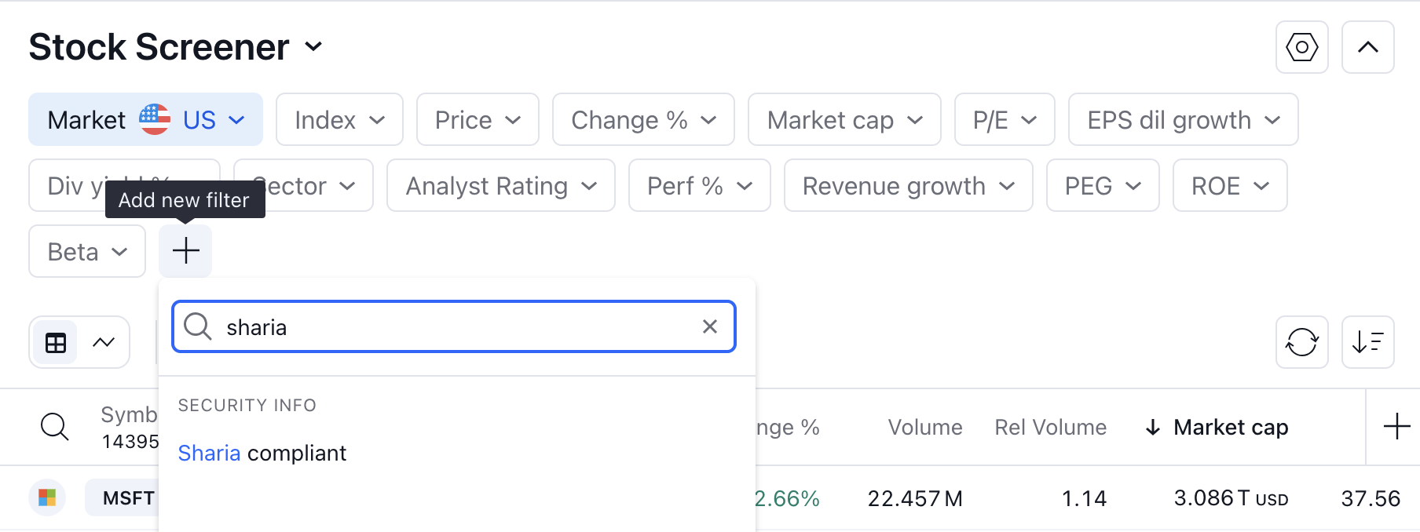The height and width of the screenshot is (532, 1420).
Task: Click the plus Add new filter button
Action: (x=185, y=251)
